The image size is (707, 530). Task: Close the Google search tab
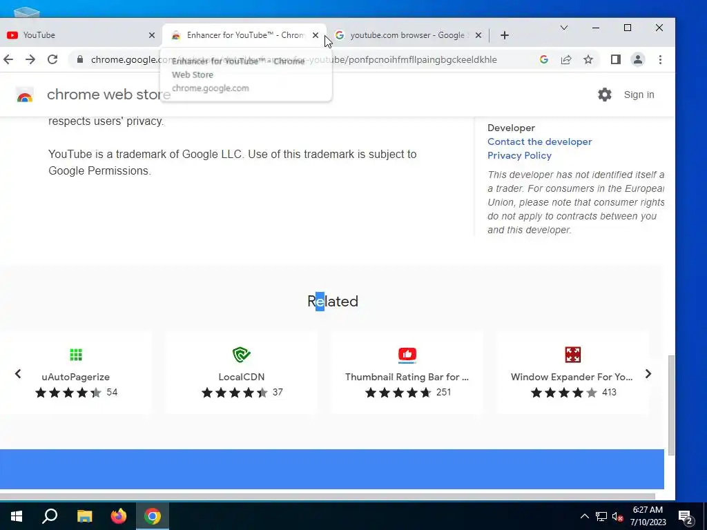(x=478, y=35)
